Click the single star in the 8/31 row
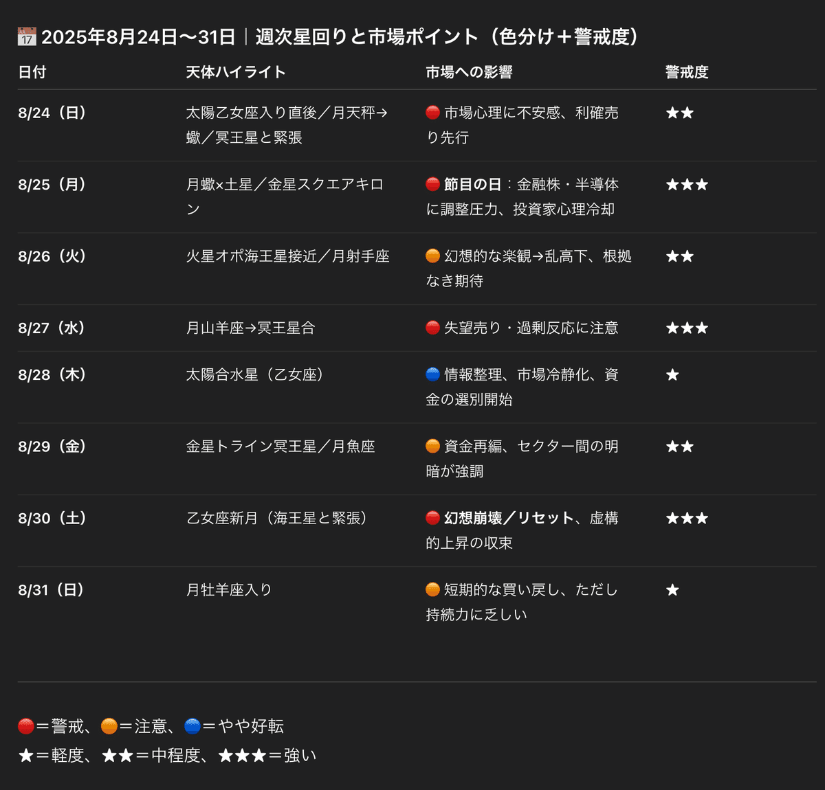The width and height of the screenshot is (825, 790). [x=672, y=589]
